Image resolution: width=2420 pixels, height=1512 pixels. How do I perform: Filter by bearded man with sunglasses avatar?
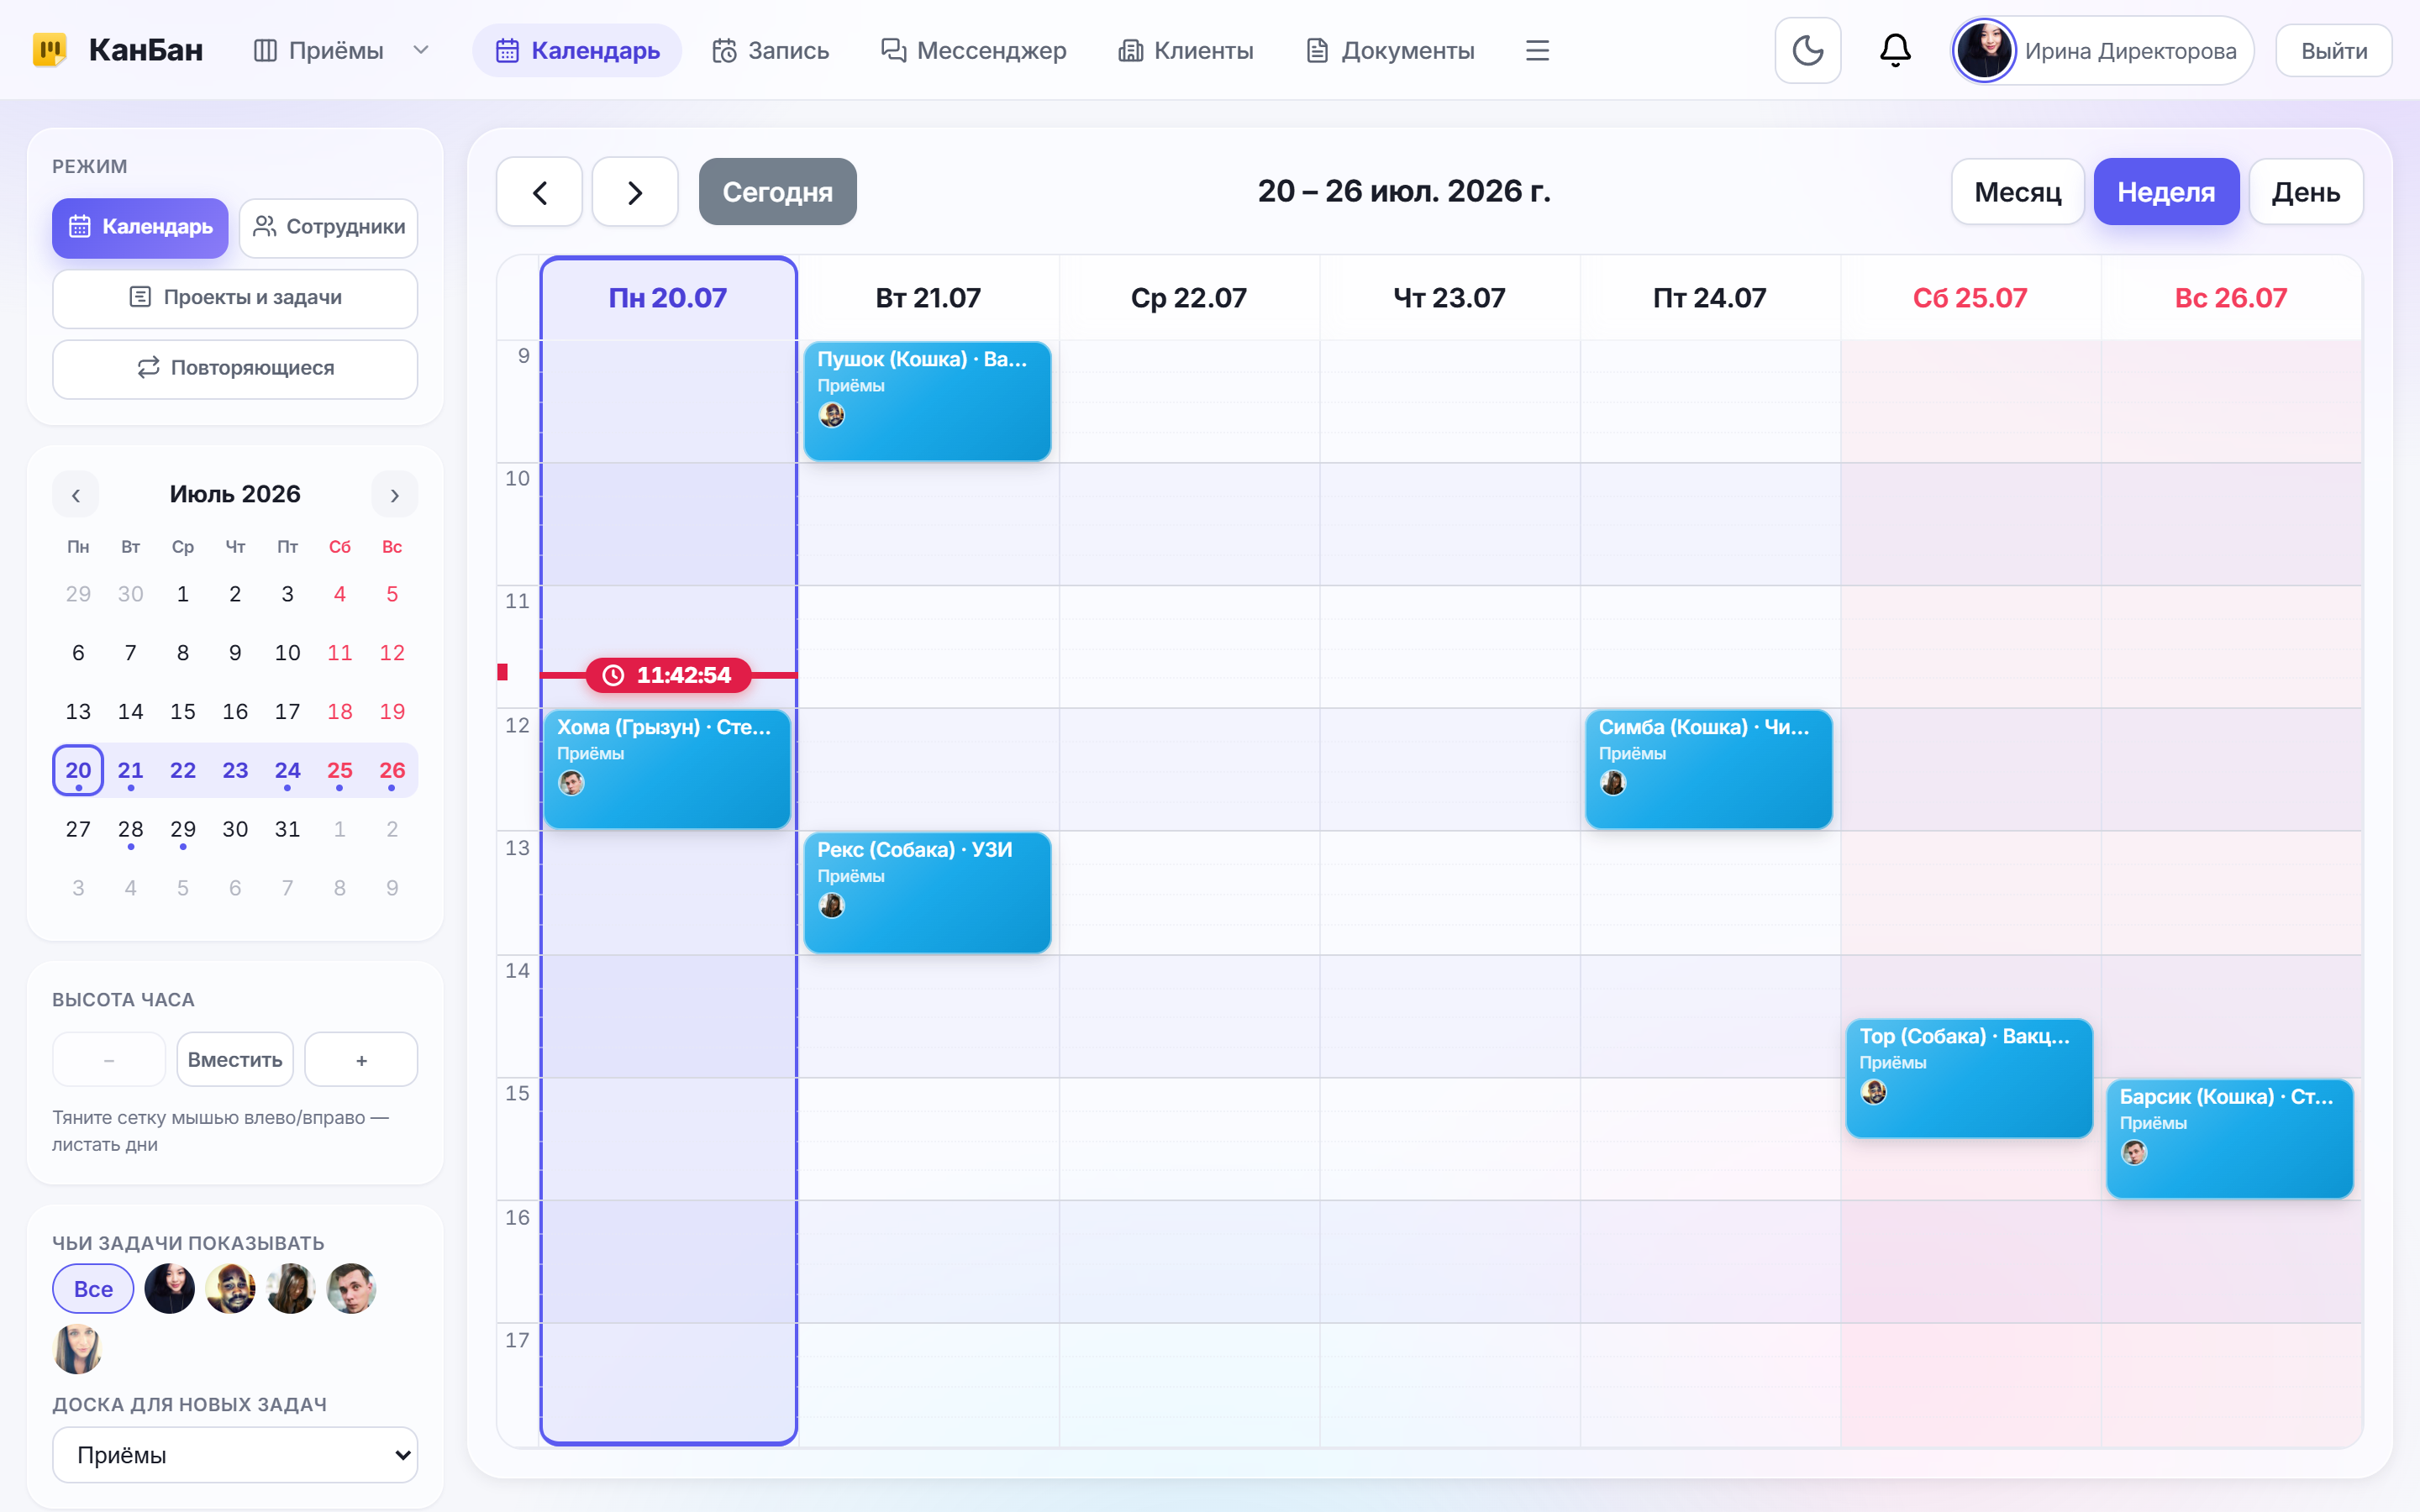pos(230,1289)
